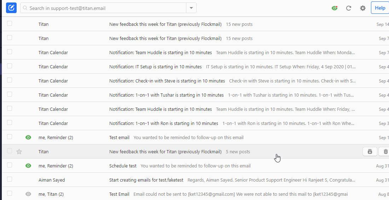Refresh the inbox with the reload icon

[349, 8]
